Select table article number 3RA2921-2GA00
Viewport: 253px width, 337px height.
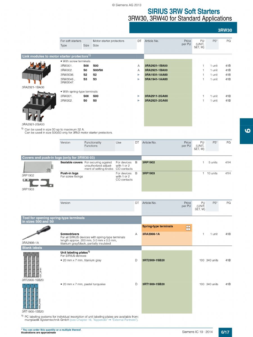[156, 101]
